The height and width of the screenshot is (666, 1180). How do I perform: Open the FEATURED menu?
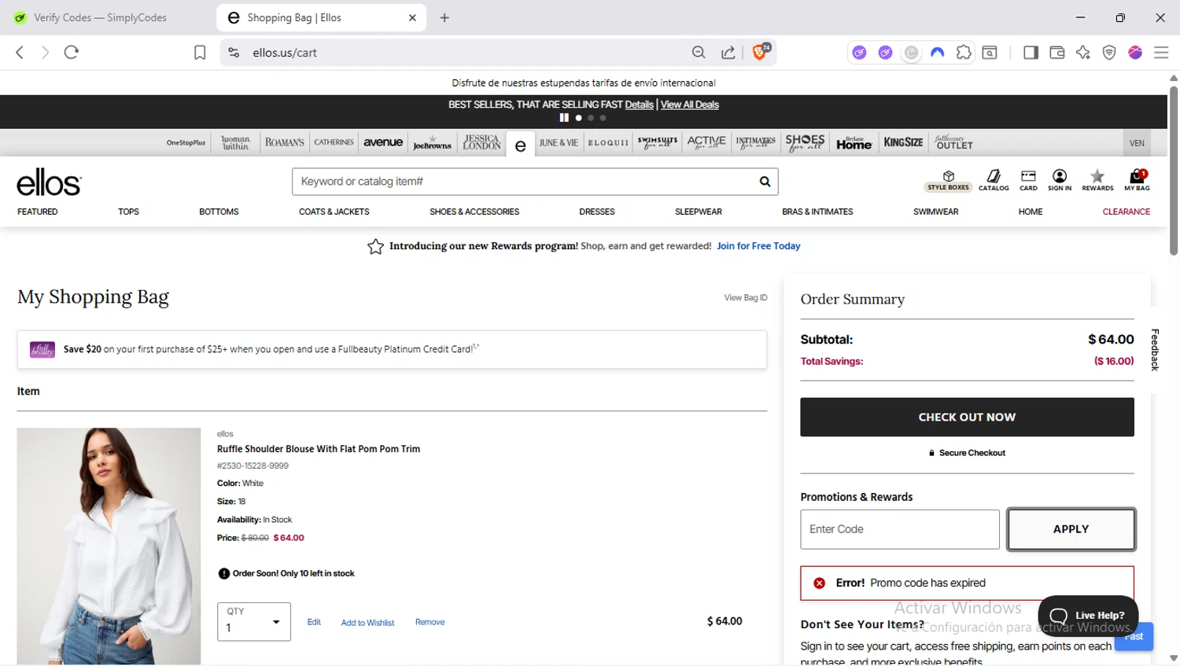38,212
